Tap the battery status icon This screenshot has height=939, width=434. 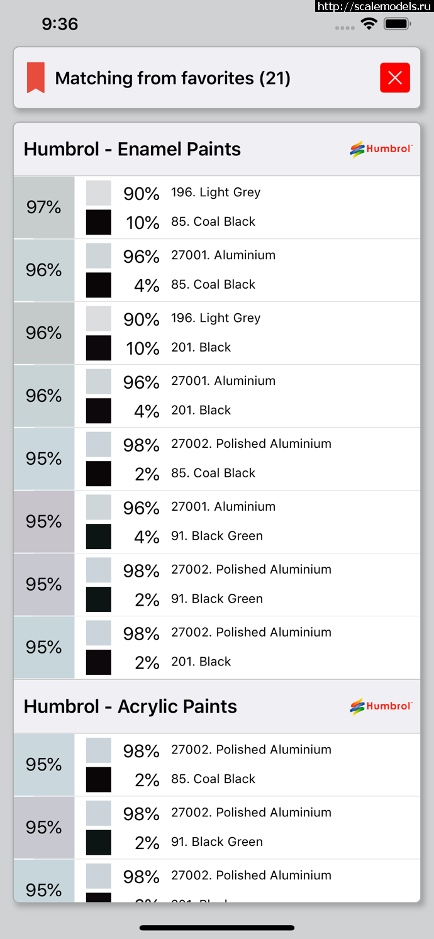point(398,25)
